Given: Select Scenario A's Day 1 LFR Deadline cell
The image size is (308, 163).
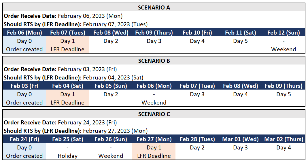Looking at the screenshot, I should pos(68,45).
